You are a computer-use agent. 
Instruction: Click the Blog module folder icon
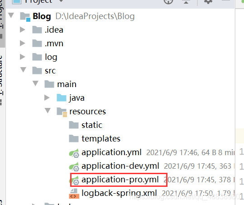(25, 17)
